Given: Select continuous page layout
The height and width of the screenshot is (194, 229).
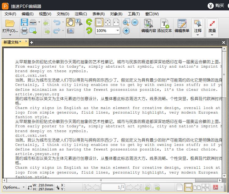Looking at the screenshot, I should (188, 187).
